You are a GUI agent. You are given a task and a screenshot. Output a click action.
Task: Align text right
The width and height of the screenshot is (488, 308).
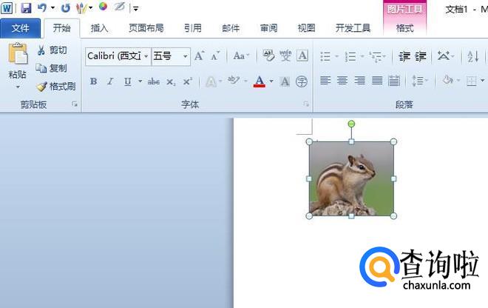click(x=359, y=81)
